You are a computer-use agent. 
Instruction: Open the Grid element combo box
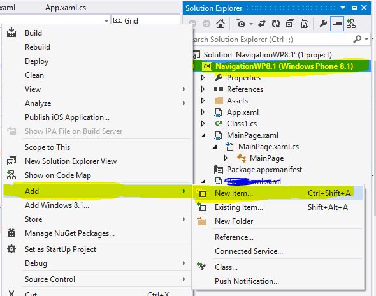point(146,20)
